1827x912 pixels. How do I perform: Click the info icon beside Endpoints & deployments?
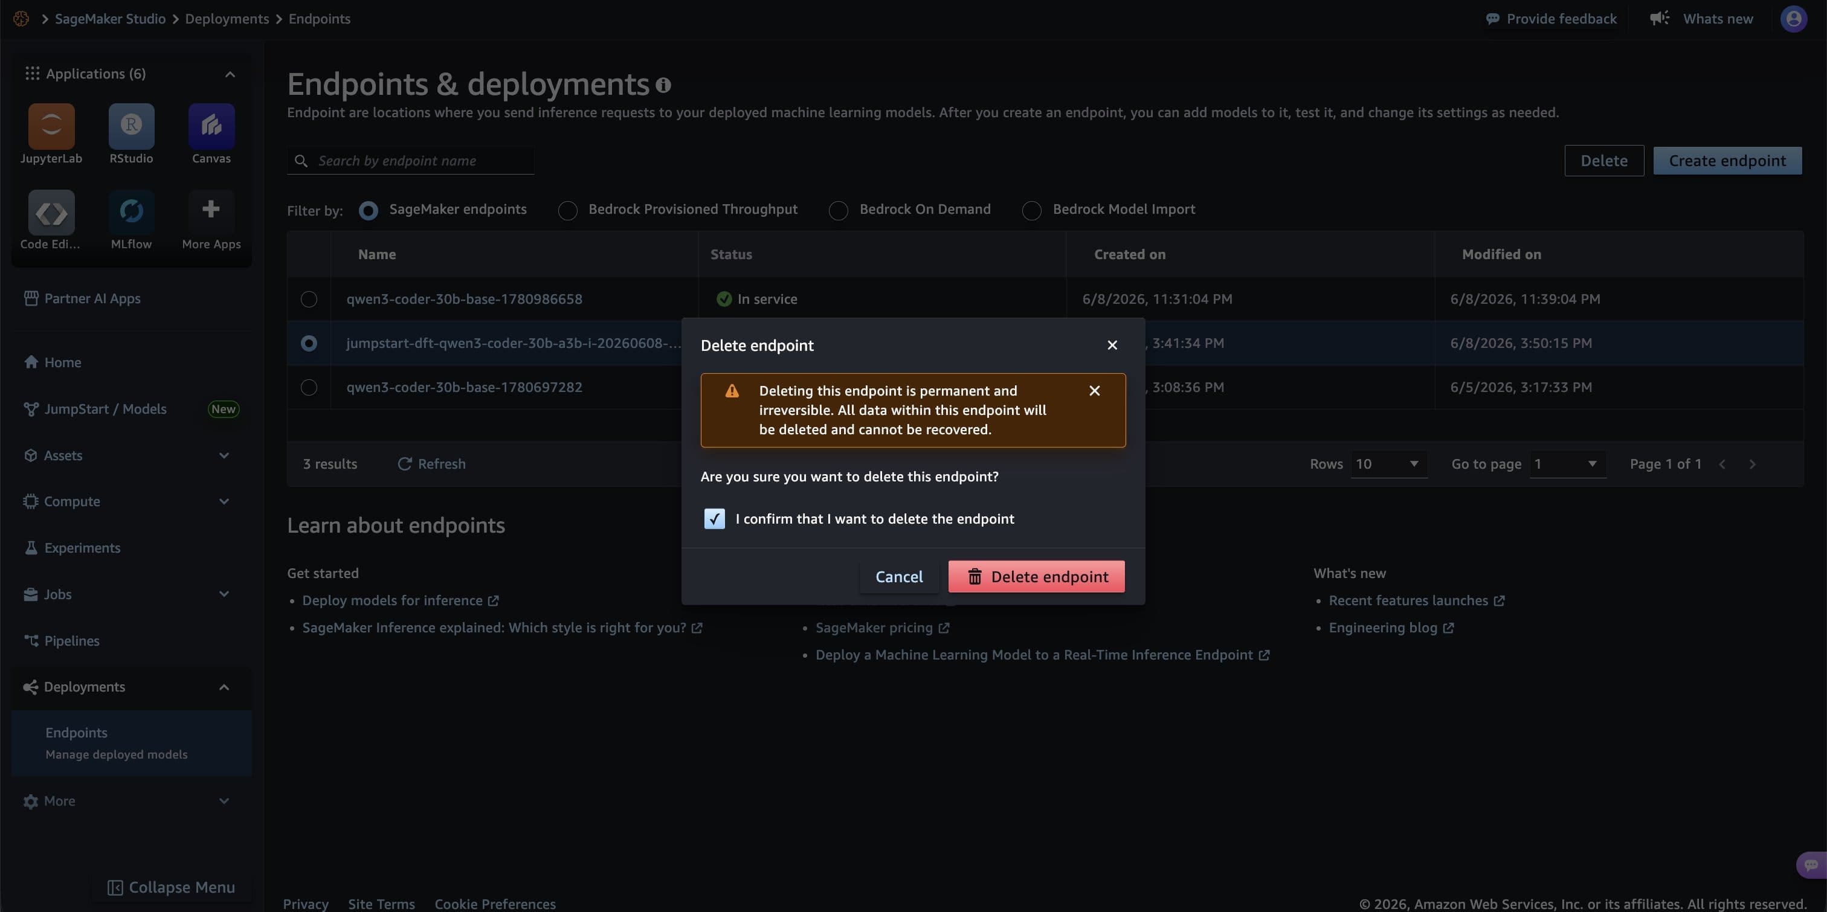[663, 85]
